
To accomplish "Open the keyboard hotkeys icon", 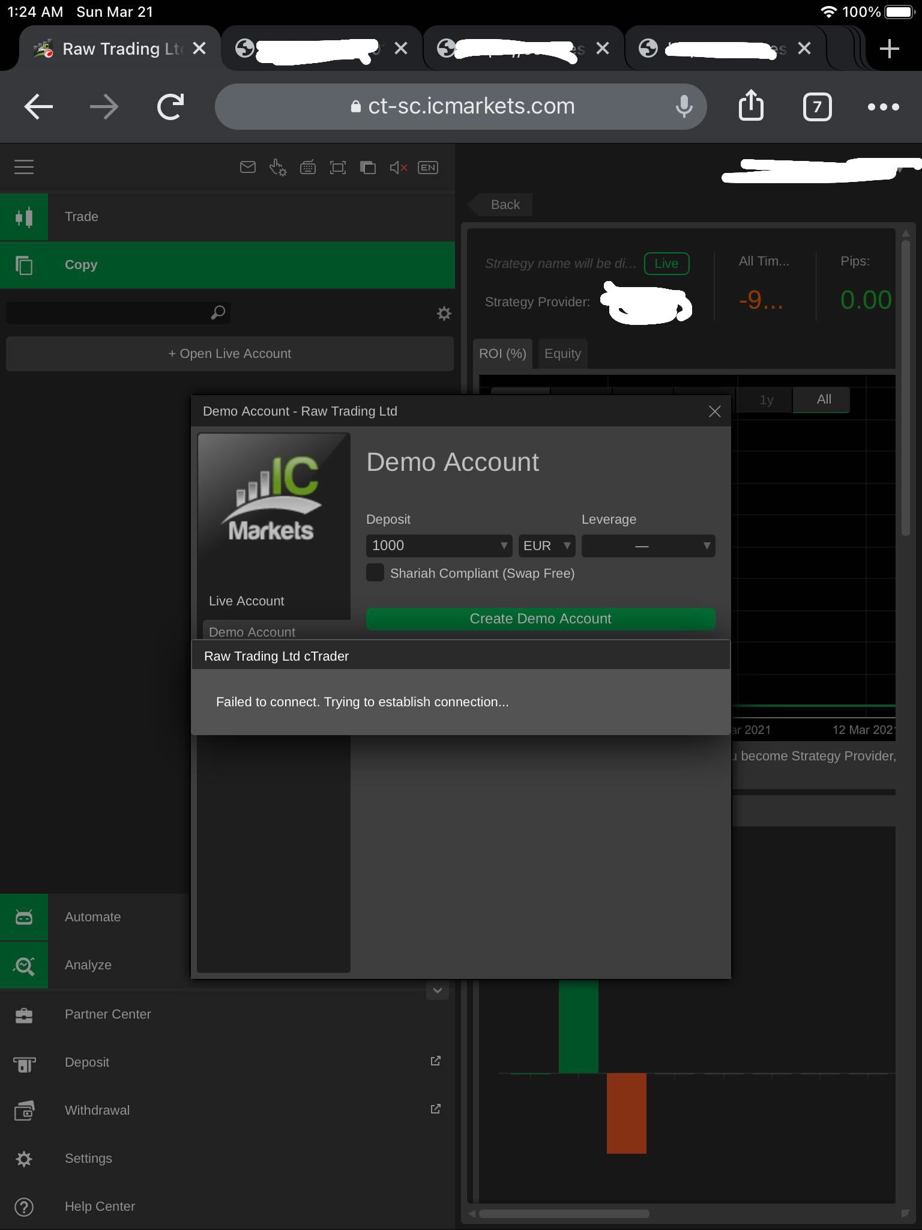I will (308, 167).
